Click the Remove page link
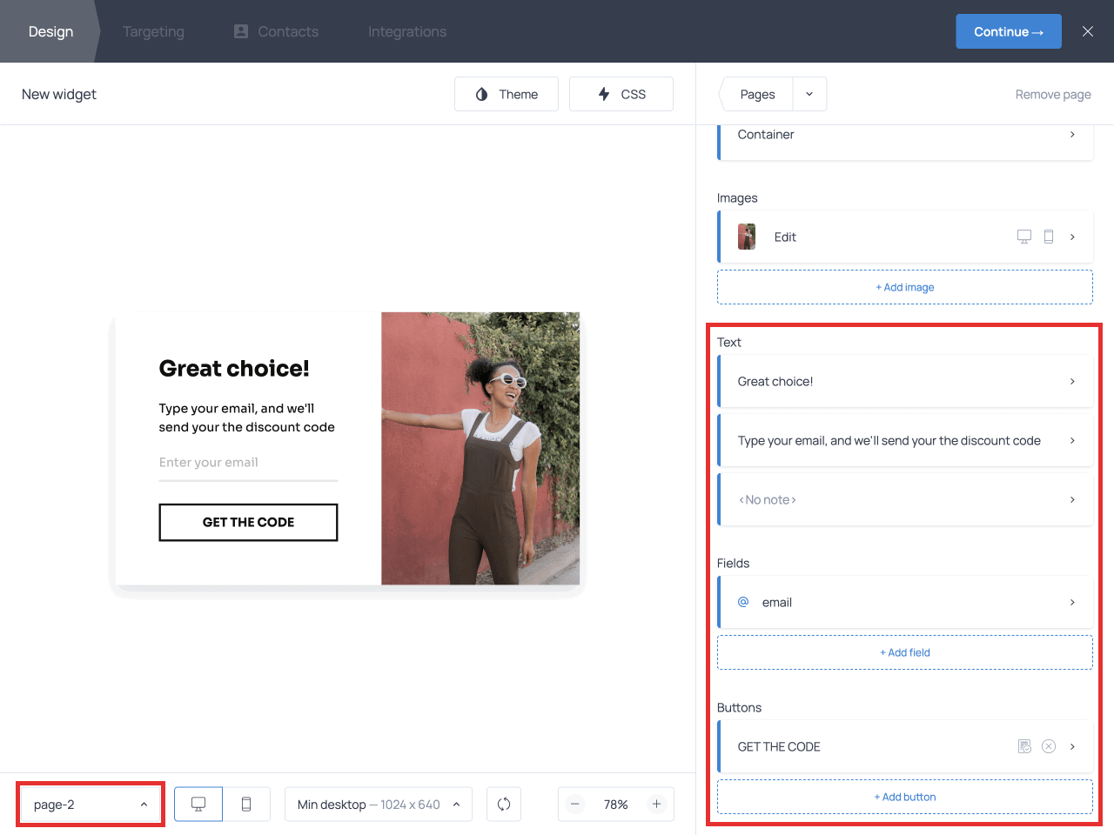Viewport: 1114px width, 835px height. [x=1053, y=95]
